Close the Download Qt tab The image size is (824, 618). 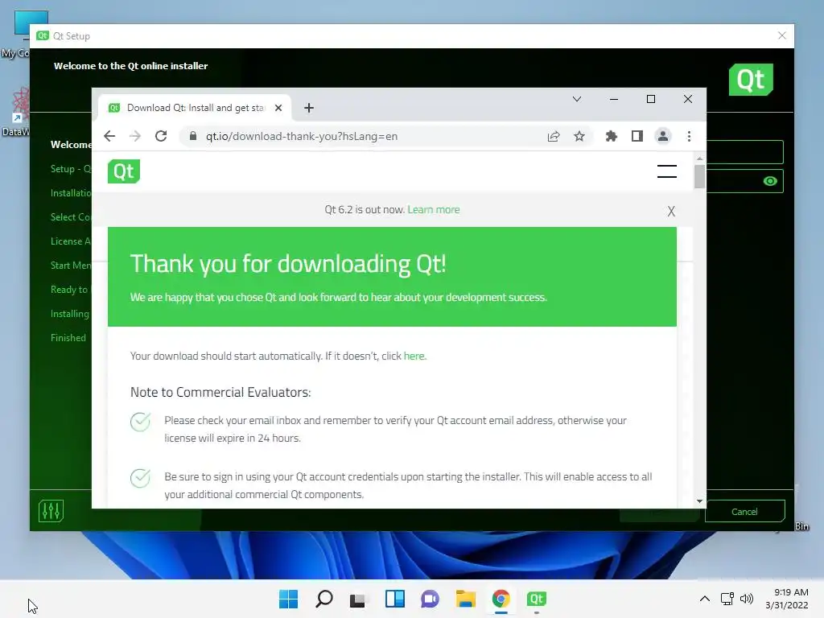tap(278, 108)
